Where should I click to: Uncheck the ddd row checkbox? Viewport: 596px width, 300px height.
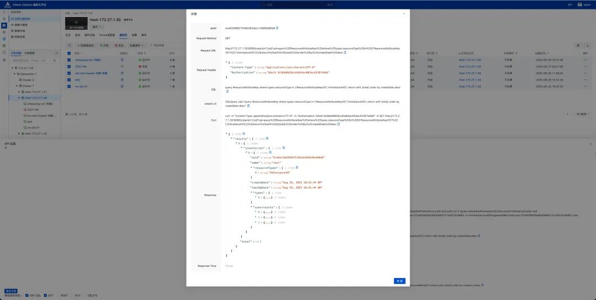(x=69, y=80)
